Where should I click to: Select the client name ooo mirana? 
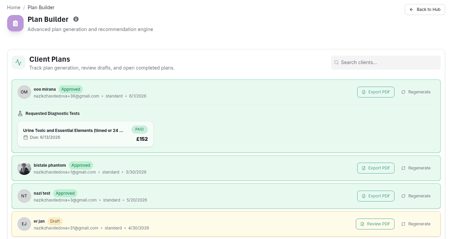pyautogui.click(x=45, y=89)
